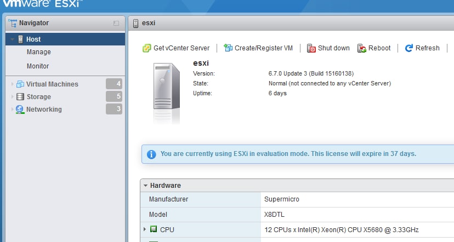
Task: Open Virtual Machines in Navigator
Action: click(52, 84)
